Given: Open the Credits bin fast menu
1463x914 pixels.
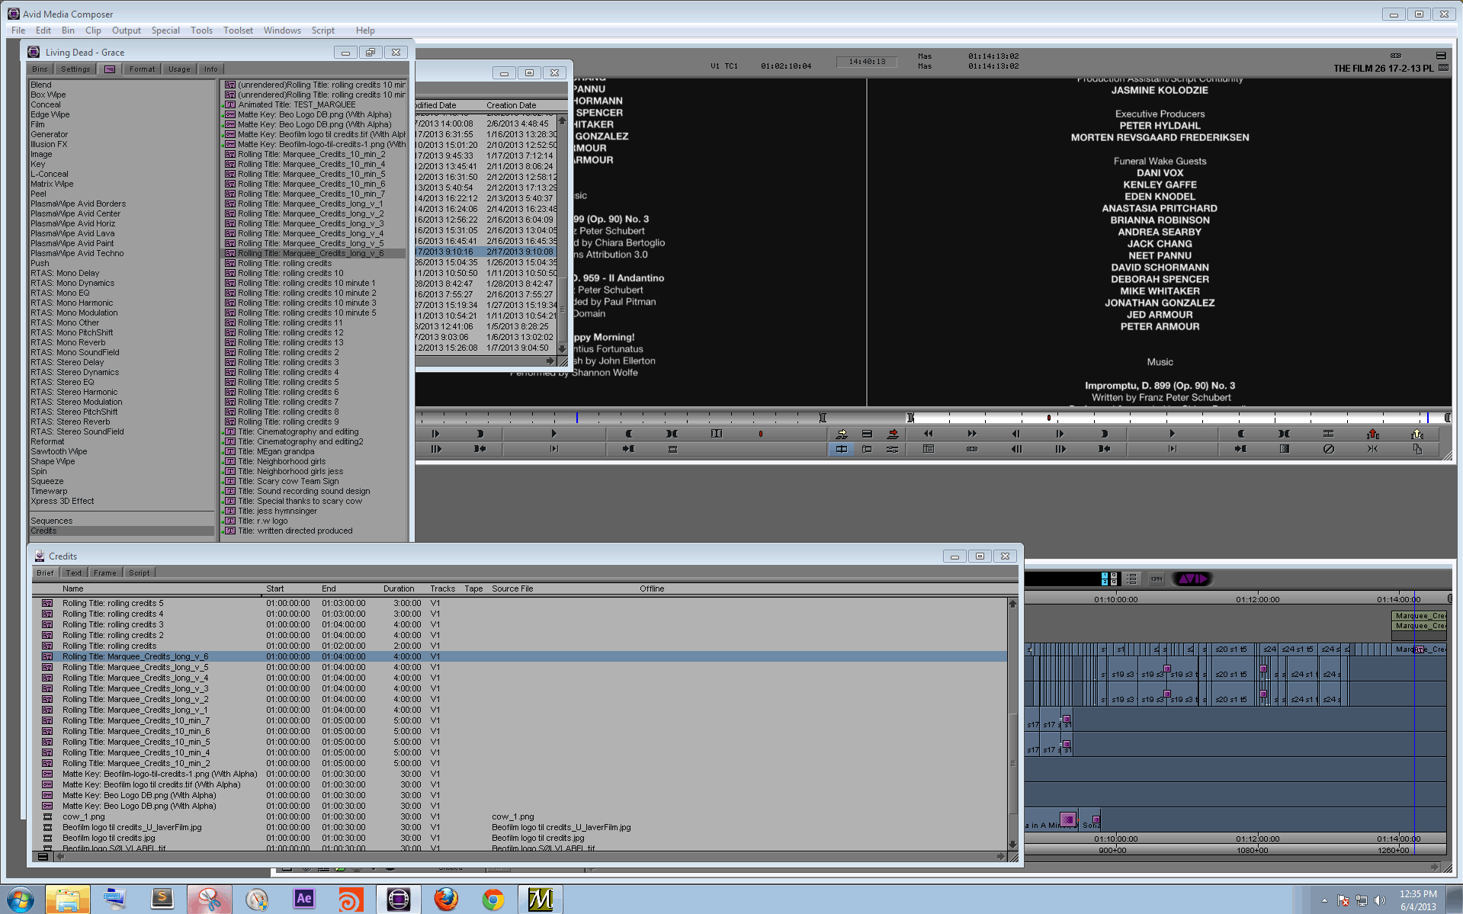Looking at the screenshot, I should point(43,857).
